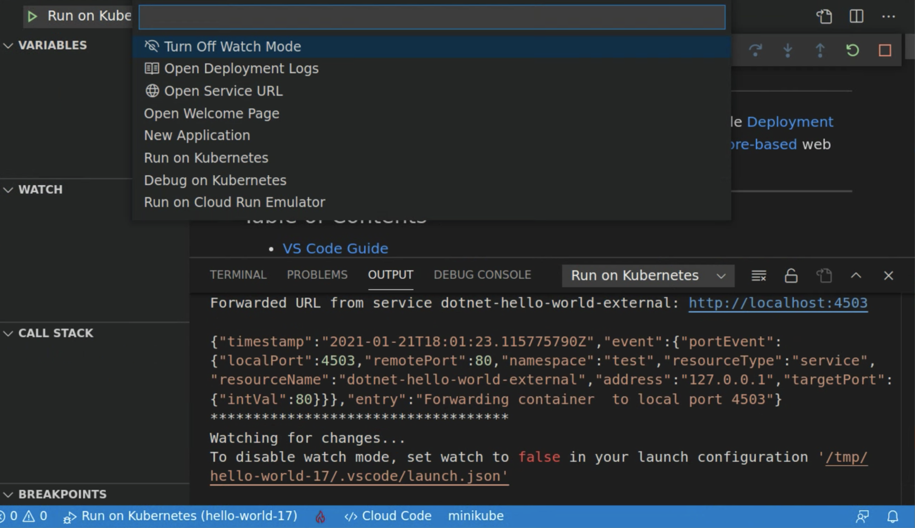The height and width of the screenshot is (528, 915).
Task: Select Open Welcome Page entry
Action: pyautogui.click(x=432, y=113)
